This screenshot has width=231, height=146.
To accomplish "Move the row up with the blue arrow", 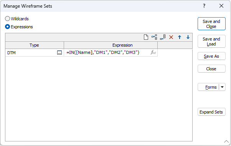I will pos(180,37).
